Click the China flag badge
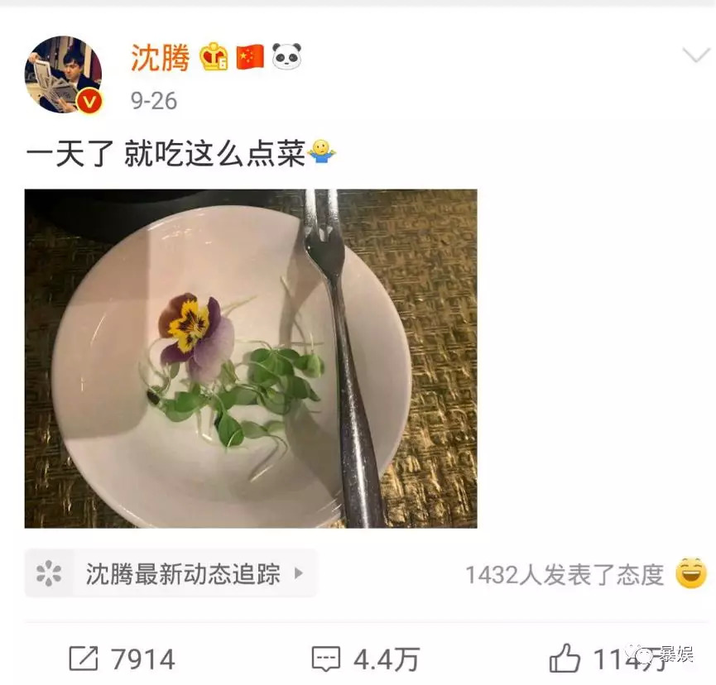 coord(250,57)
